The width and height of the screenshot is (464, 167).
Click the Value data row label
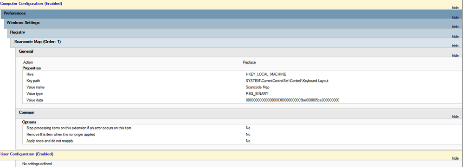pos(35,100)
